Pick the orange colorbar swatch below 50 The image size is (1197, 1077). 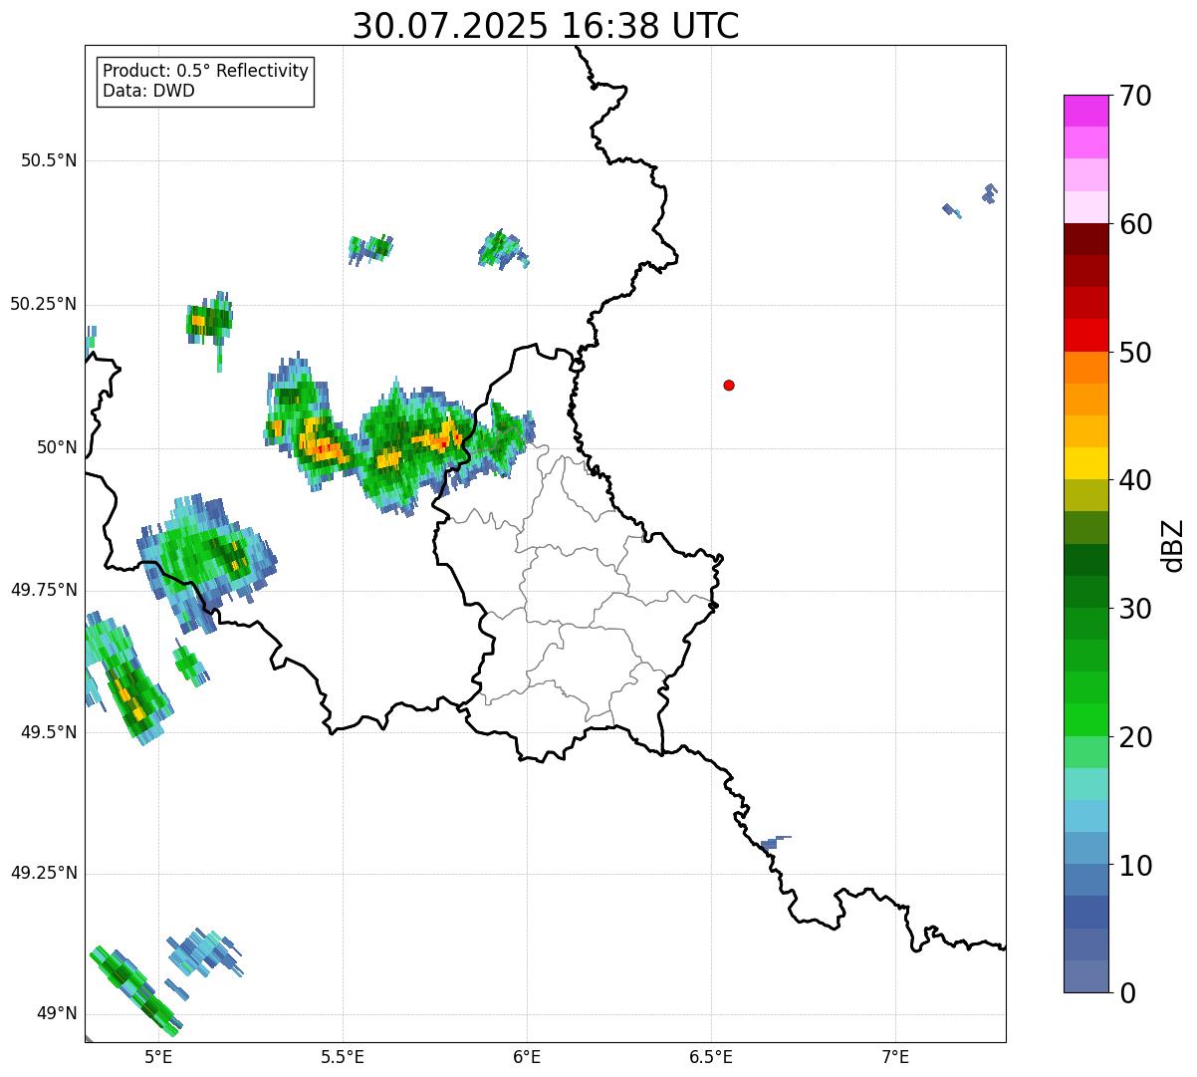click(1085, 368)
